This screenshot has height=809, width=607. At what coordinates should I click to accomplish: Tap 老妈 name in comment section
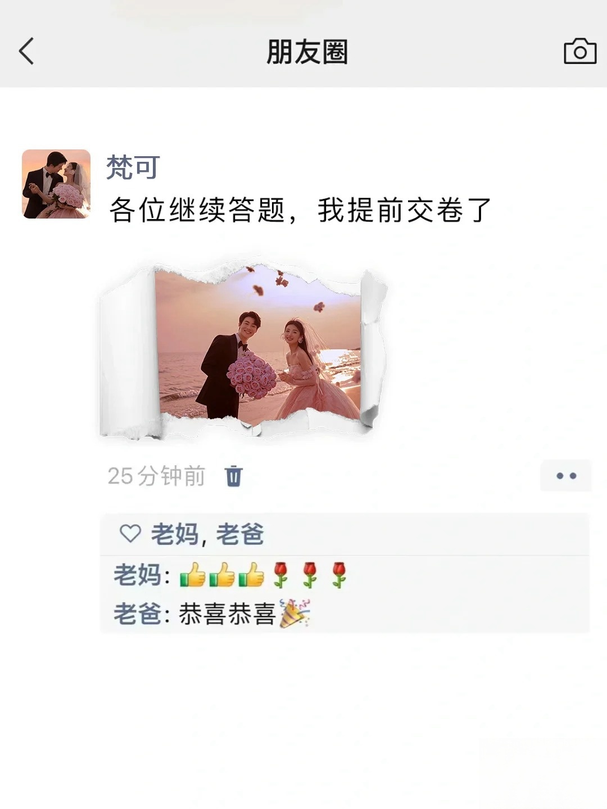coord(138,575)
